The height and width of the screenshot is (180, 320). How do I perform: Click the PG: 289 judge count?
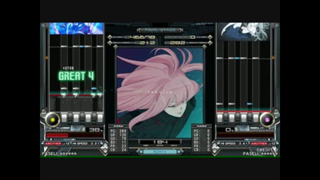pyautogui.click(x=118, y=131)
